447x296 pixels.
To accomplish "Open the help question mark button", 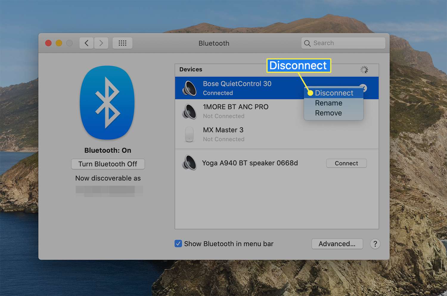I will 375,244.
